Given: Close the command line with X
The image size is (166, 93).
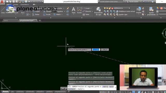Looking at the screenshot, I should click(x=63, y=89).
